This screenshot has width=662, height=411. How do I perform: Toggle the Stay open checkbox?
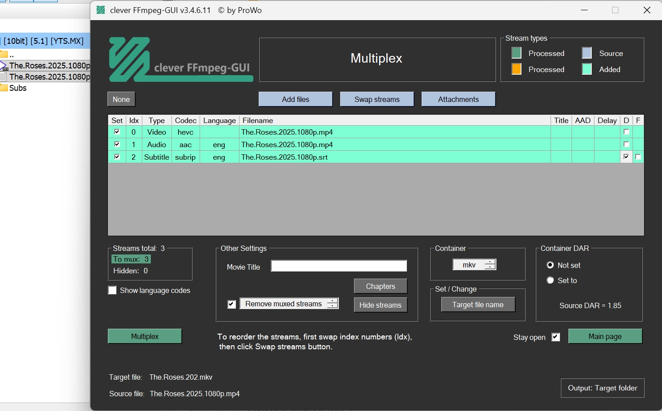[x=555, y=337]
